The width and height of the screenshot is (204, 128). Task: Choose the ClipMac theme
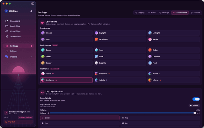[66, 33]
